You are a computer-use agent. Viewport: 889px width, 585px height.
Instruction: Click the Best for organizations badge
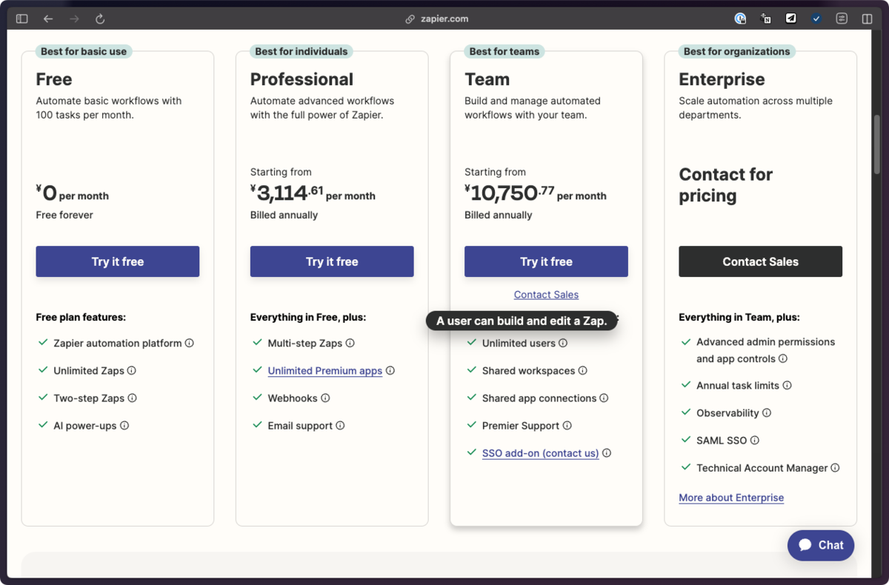(737, 51)
